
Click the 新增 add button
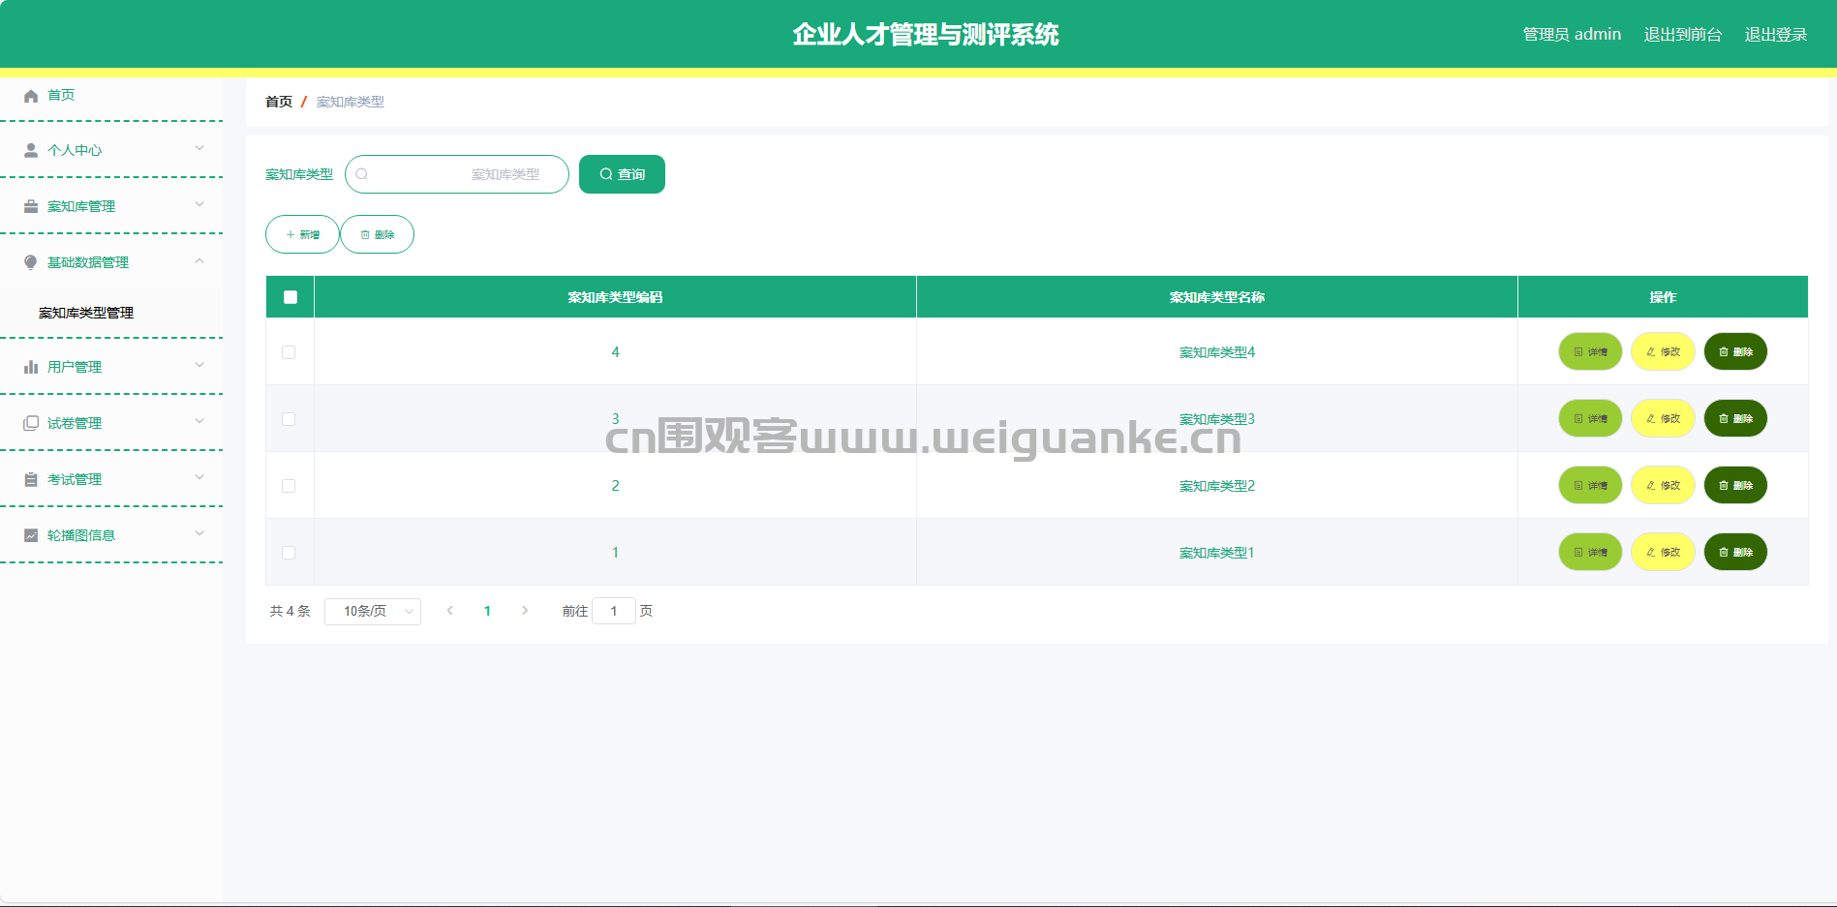pos(302,234)
